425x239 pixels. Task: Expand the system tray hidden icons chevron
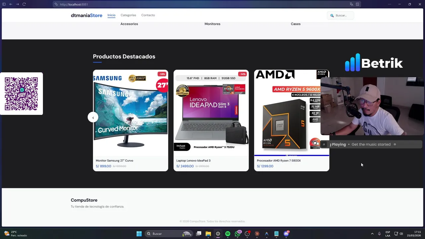click(372, 234)
